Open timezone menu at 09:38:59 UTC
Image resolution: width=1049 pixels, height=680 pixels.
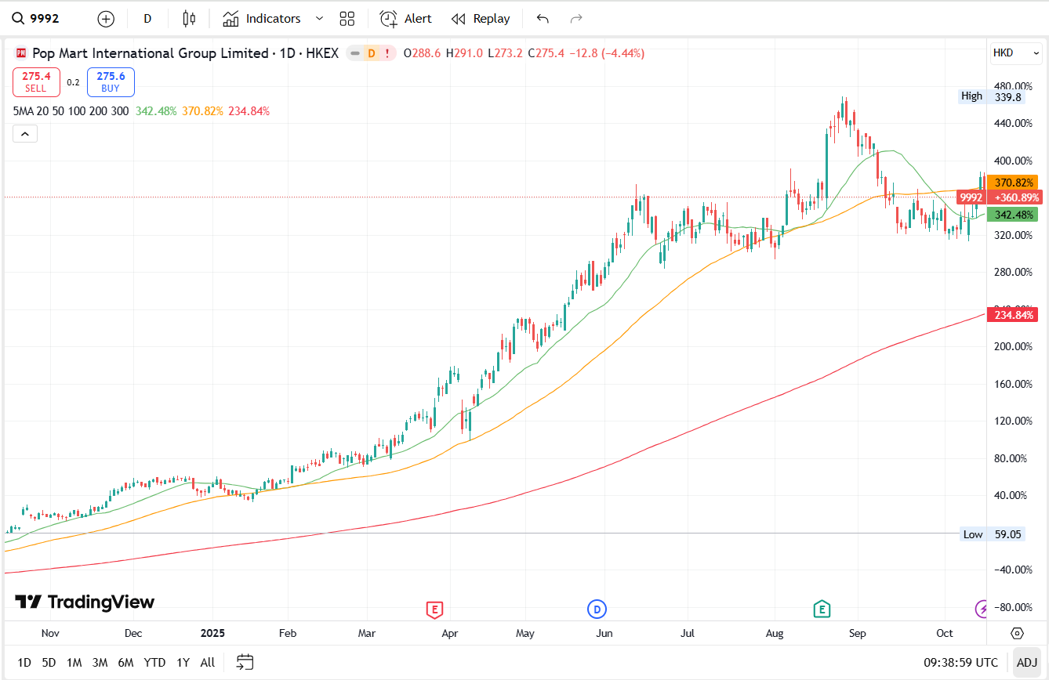[x=961, y=663]
